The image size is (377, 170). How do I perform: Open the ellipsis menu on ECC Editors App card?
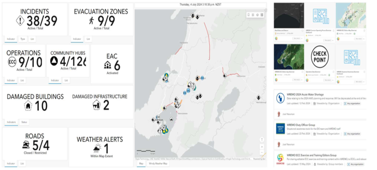click(302, 80)
